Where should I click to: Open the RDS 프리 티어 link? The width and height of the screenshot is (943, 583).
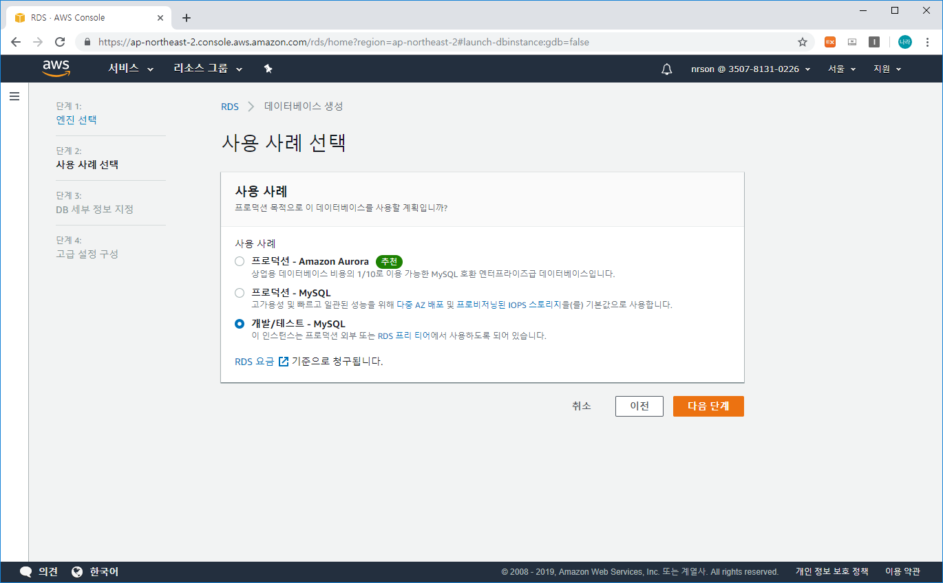[x=404, y=336]
